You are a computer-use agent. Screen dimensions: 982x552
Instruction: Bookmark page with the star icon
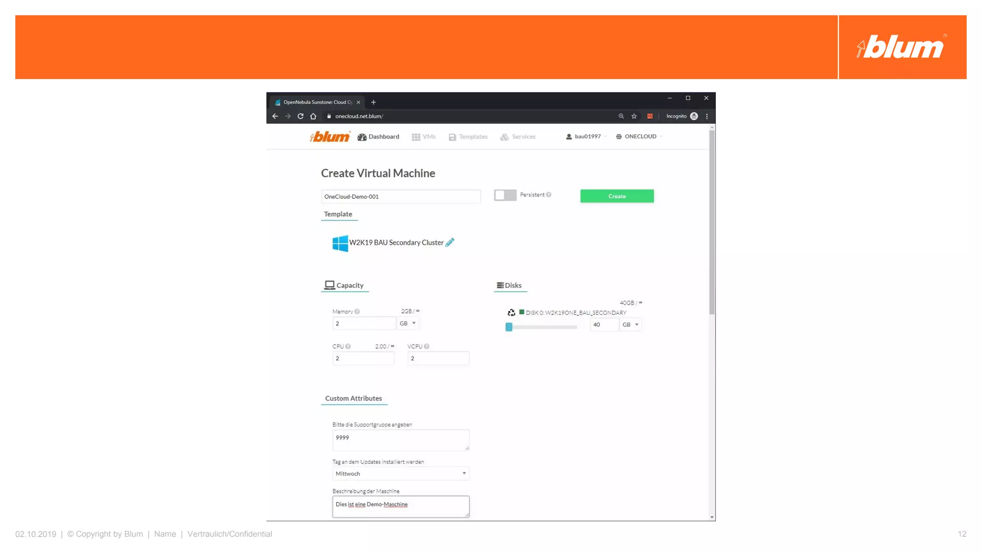(x=634, y=116)
